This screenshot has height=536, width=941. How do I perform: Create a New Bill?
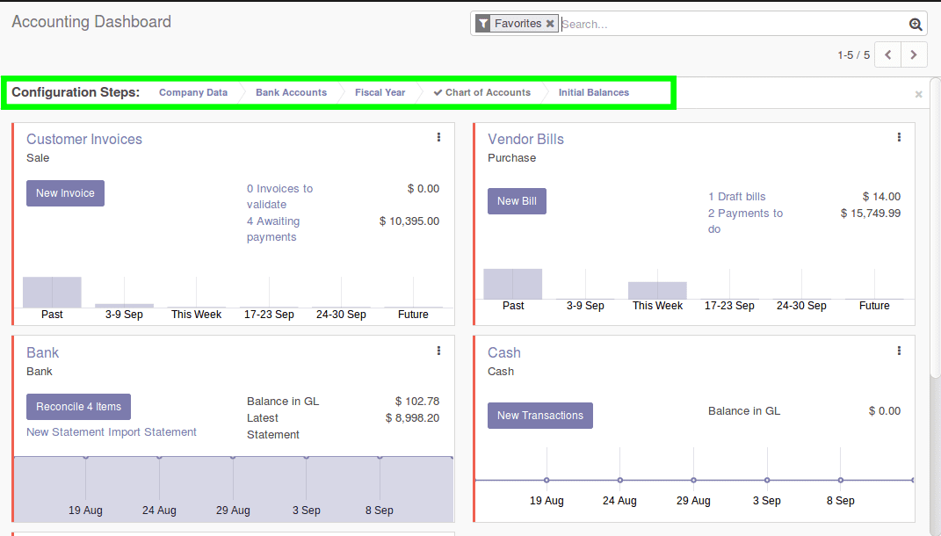(517, 200)
